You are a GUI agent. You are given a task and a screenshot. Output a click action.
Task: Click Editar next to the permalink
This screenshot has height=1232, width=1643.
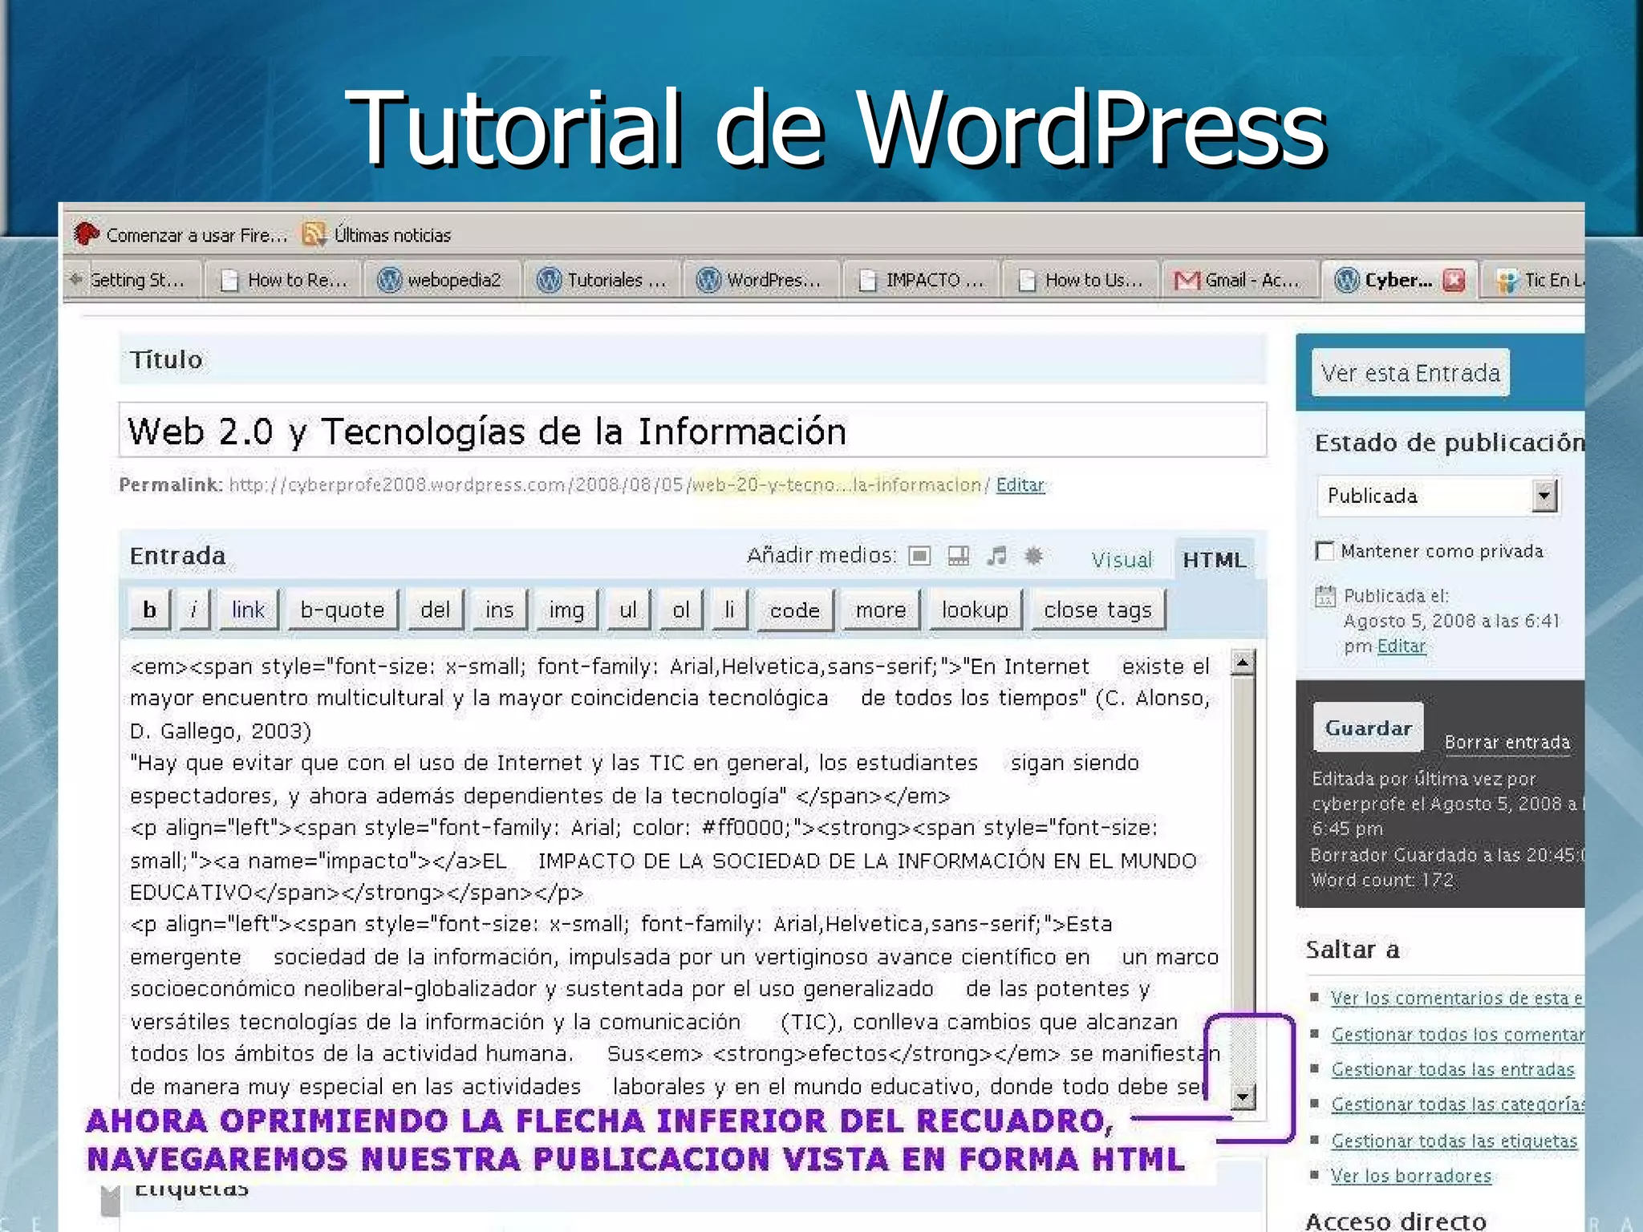coord(1020,484)
